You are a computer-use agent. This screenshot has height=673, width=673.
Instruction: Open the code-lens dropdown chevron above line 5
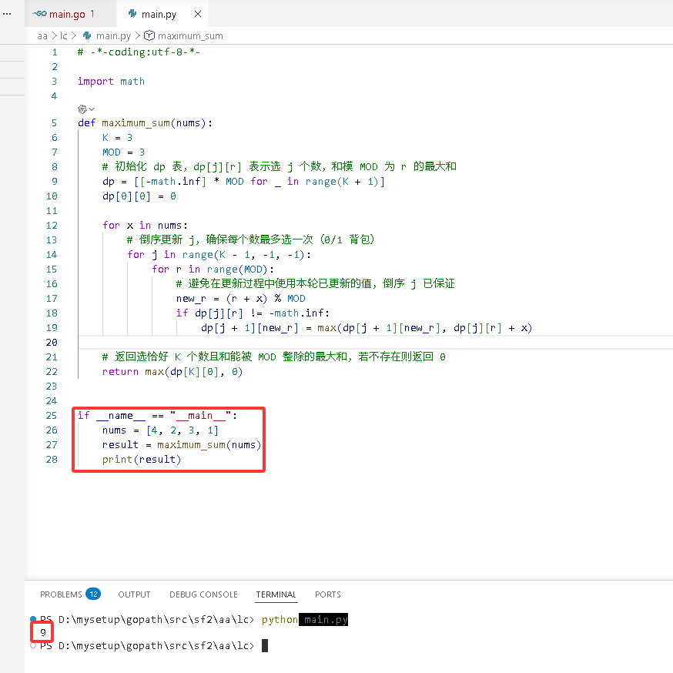(x=92, y=109)
